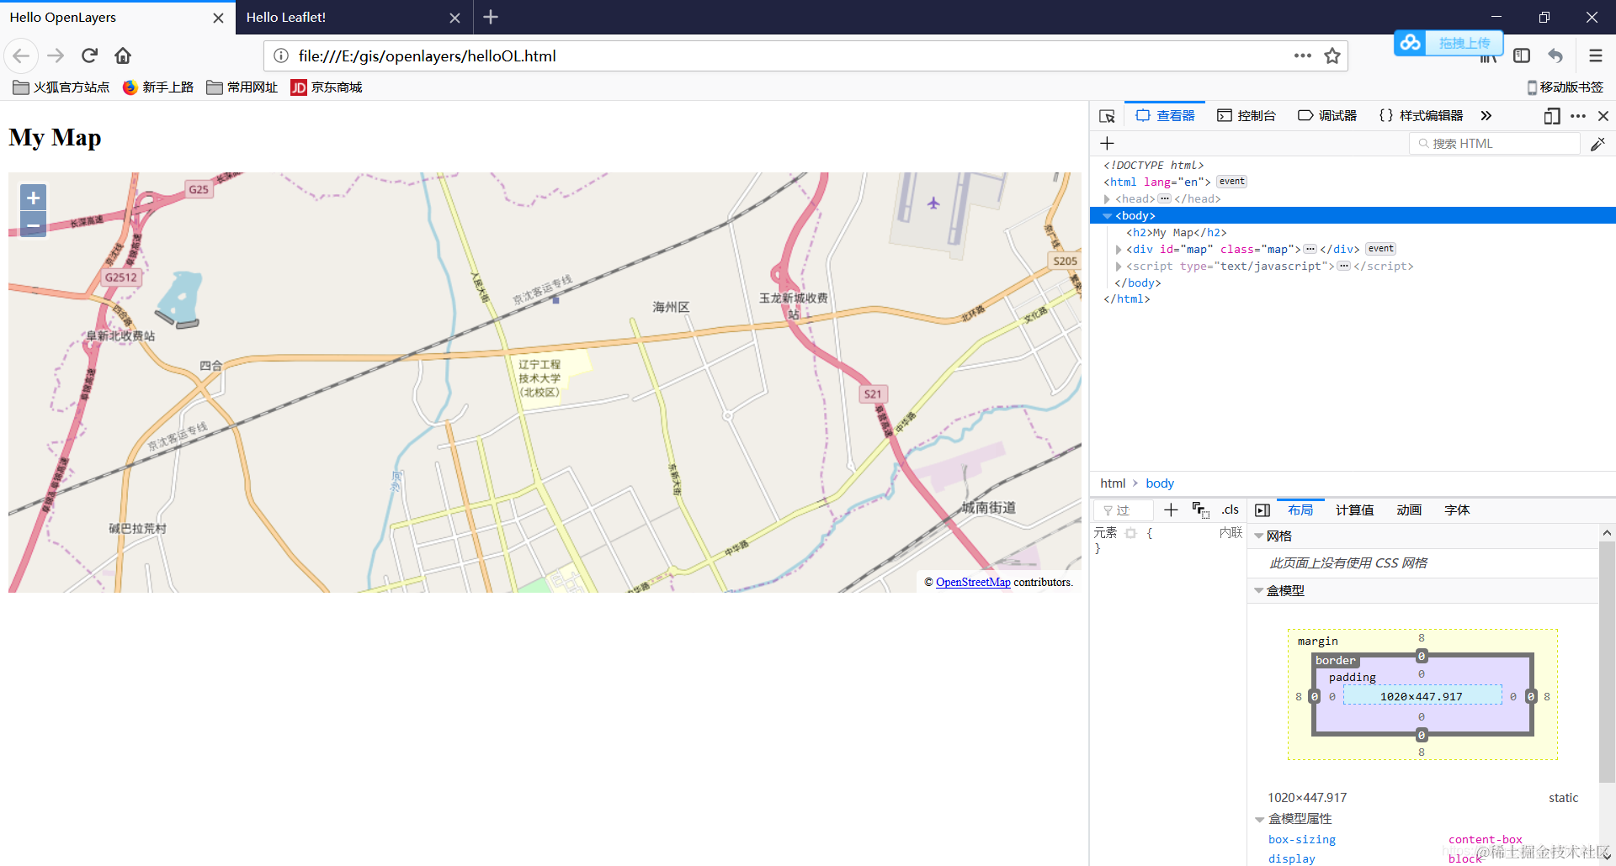Focus the Search HTML field
This screenshot has height=866, width=1616.
click(x=1495, y=144)
